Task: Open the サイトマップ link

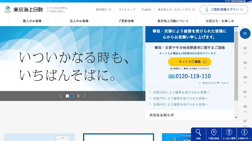Action: 127,9
